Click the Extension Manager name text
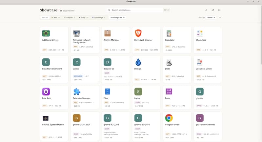Screen dimensions: 262x142 (x=82, y=98)
